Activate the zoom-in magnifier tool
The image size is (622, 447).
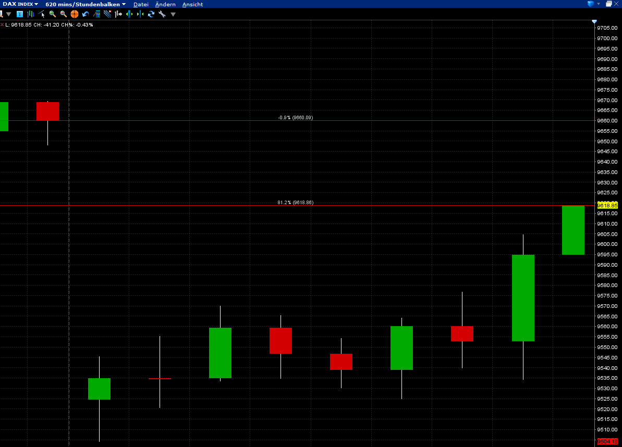coord(51,14)
